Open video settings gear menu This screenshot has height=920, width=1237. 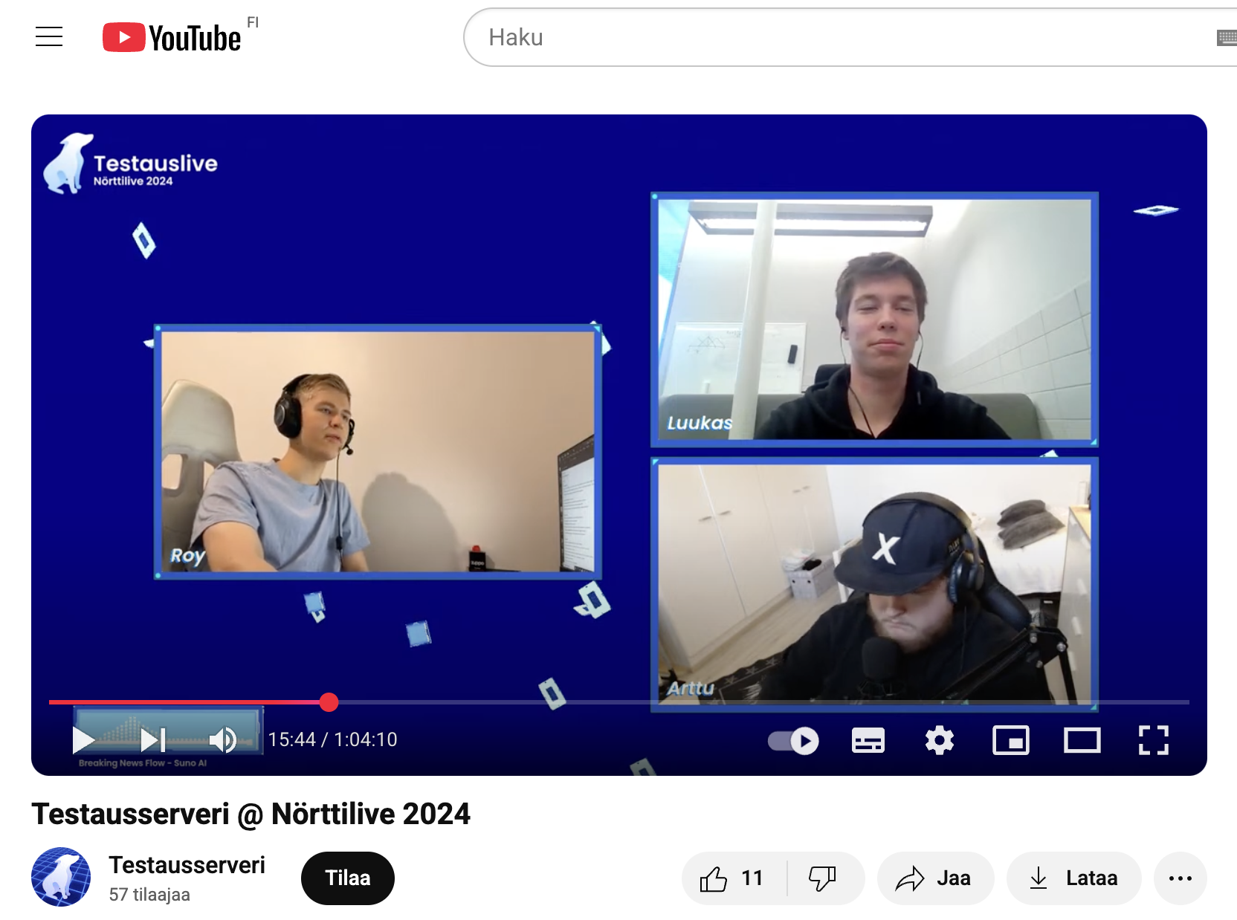pyautogui.click(x=939, y=740)
